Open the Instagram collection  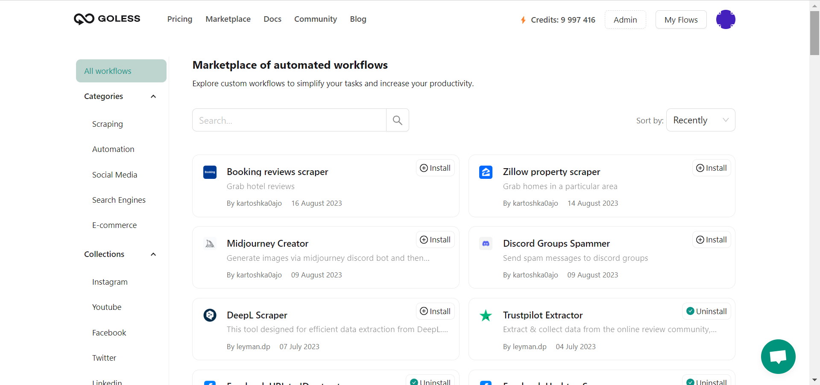[110, 282]
